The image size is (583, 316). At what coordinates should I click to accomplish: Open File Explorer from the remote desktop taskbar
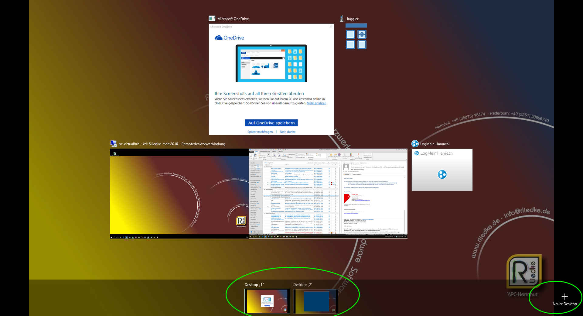139,238
